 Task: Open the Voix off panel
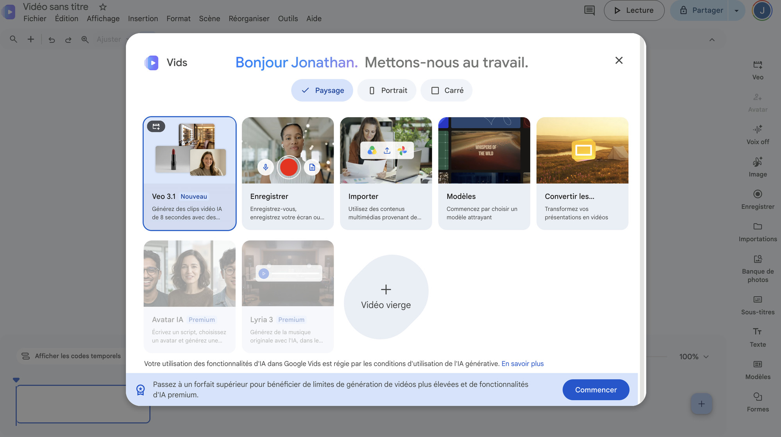[x=758, y=135]
